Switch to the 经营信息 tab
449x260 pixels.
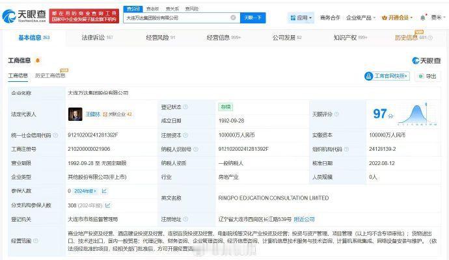224,38
